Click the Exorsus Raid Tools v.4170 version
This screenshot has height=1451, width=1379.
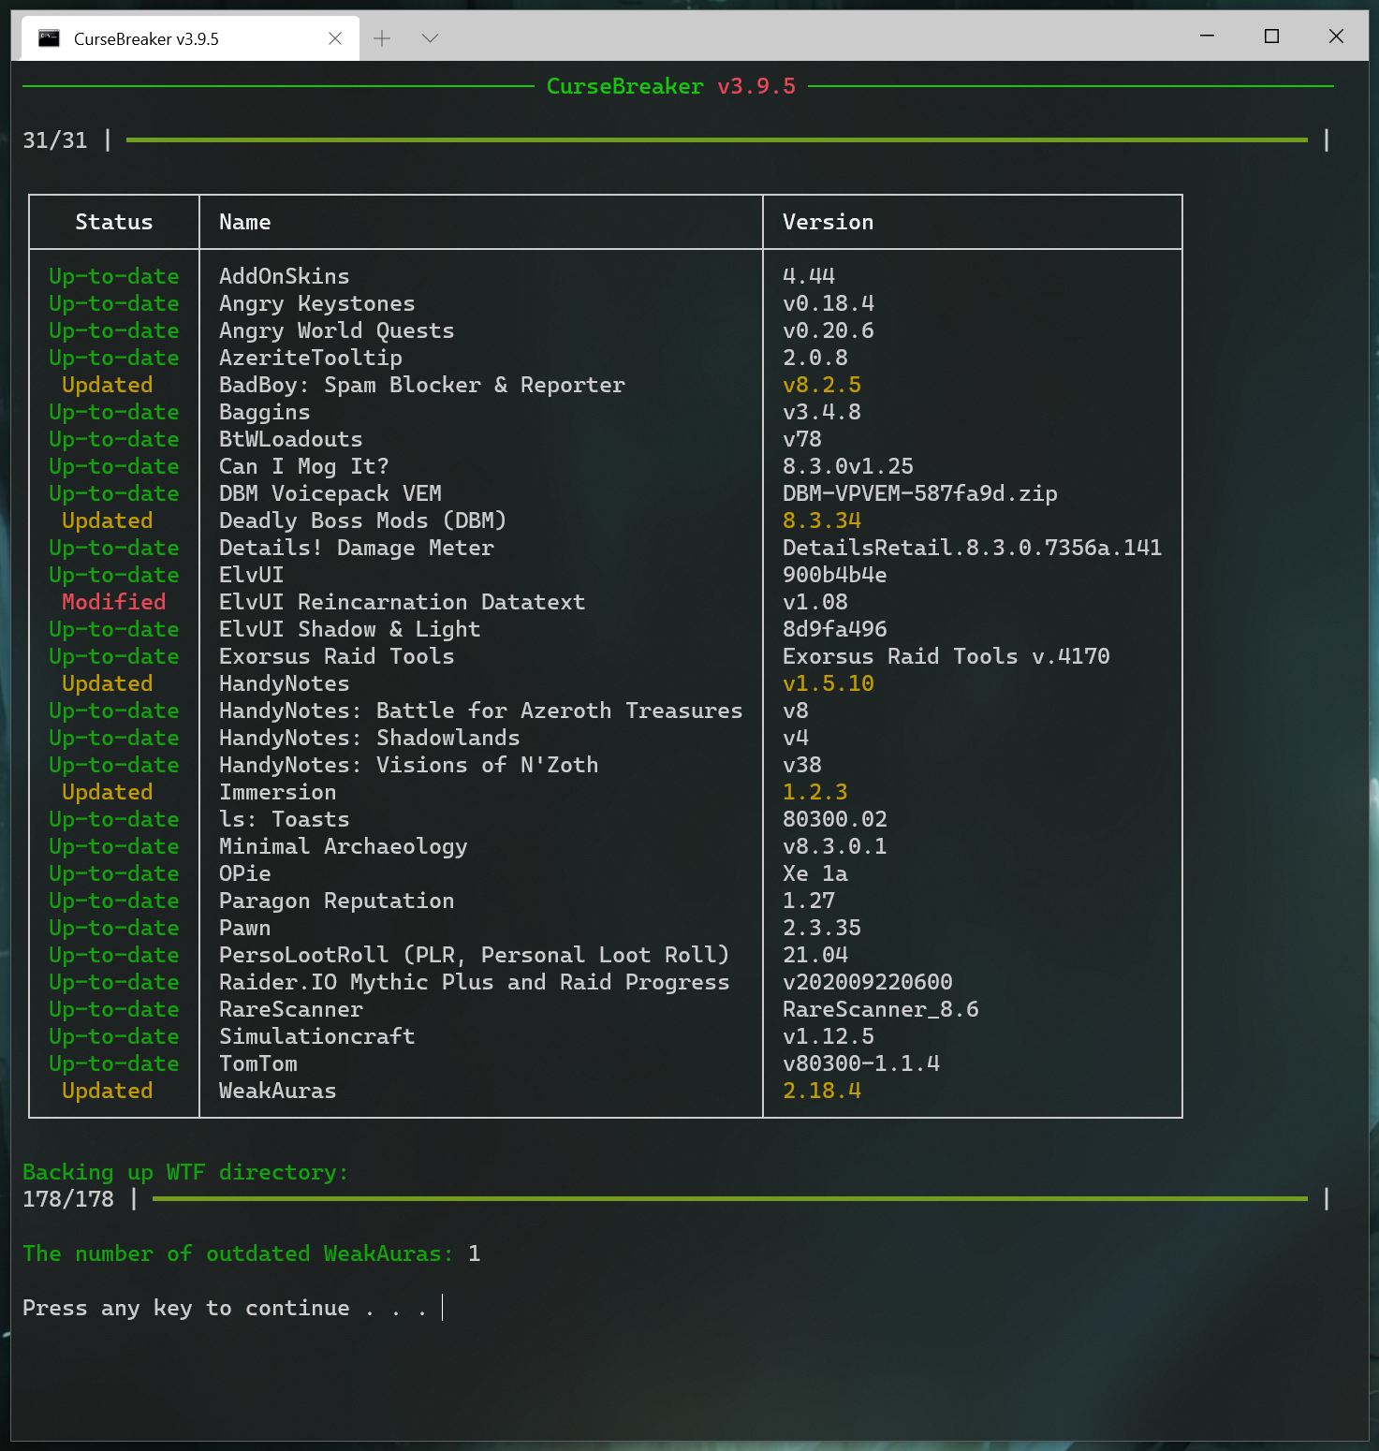coord(946,656)
